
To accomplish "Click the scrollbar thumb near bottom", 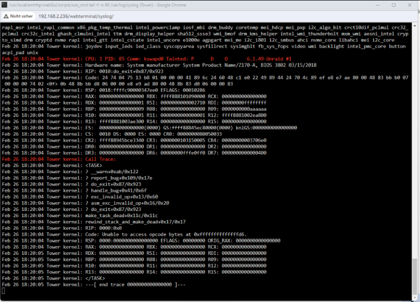I will coord(415,276).
